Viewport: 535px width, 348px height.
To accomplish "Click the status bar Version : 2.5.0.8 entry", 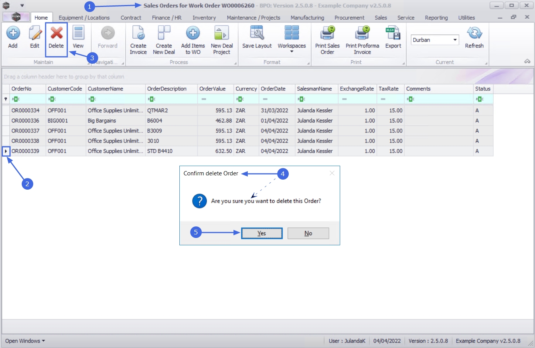I will click(x=428, y=341).
